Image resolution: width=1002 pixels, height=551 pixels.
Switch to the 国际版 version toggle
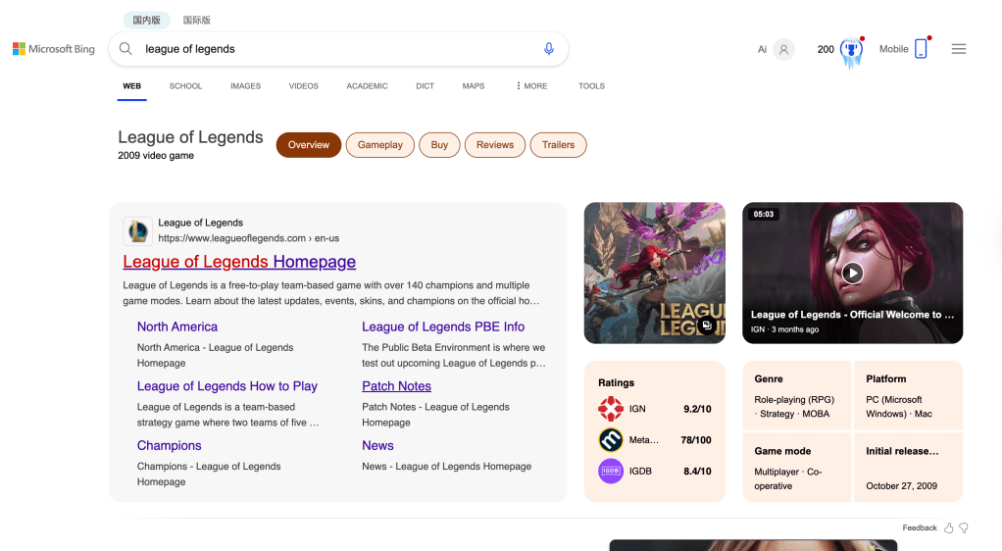coord(196,20)
